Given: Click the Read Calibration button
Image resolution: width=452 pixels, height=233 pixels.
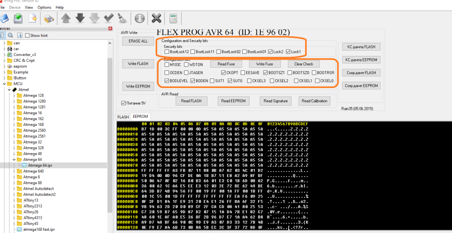Looking at the screenshot, I should point(315,101).
